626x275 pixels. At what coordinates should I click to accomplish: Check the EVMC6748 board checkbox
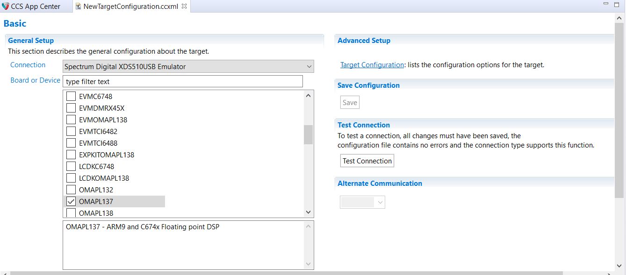71,97
